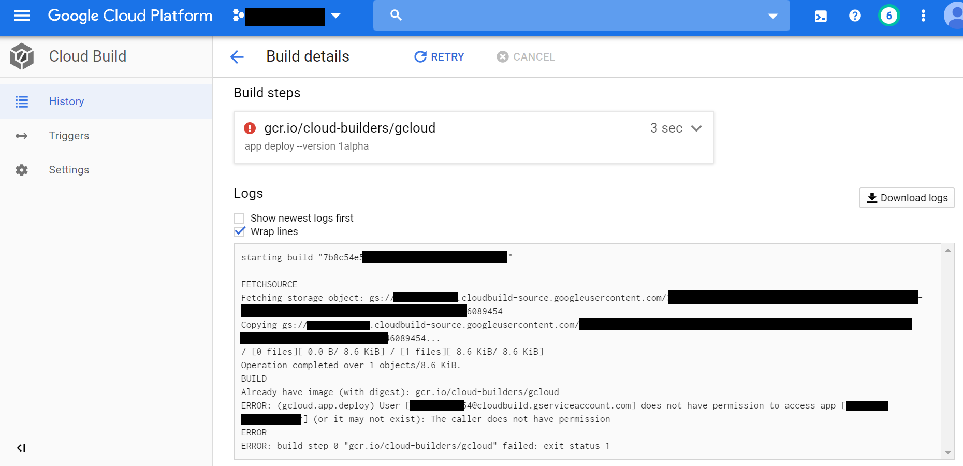This screenshot has height=466, width=963.
Task: Click the Google Cloud Platform logo text
Action: 130,16
